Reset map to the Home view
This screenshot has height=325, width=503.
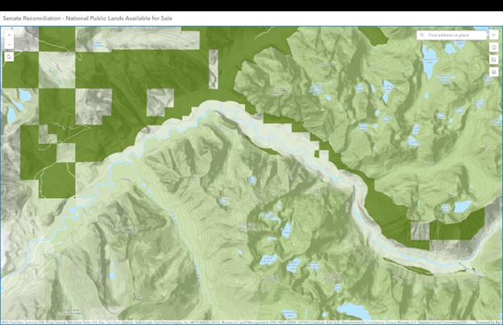point(9,57)
